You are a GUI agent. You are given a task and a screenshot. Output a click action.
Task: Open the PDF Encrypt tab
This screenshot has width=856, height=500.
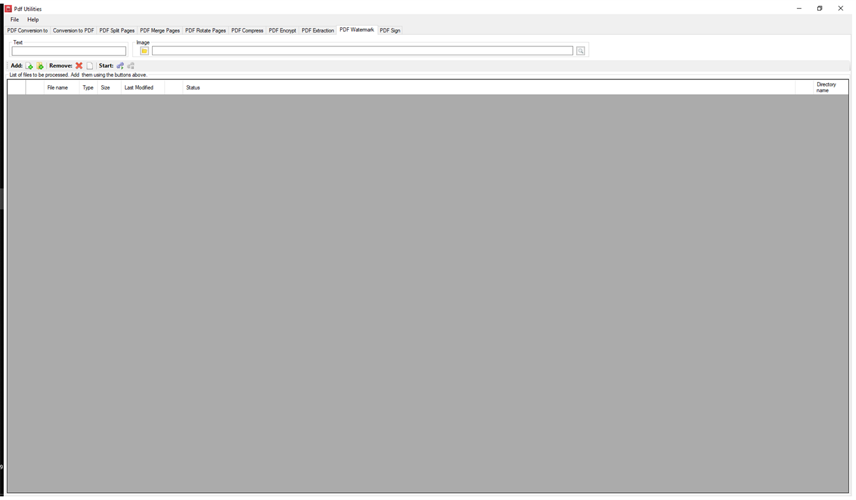tap(282, 30)
